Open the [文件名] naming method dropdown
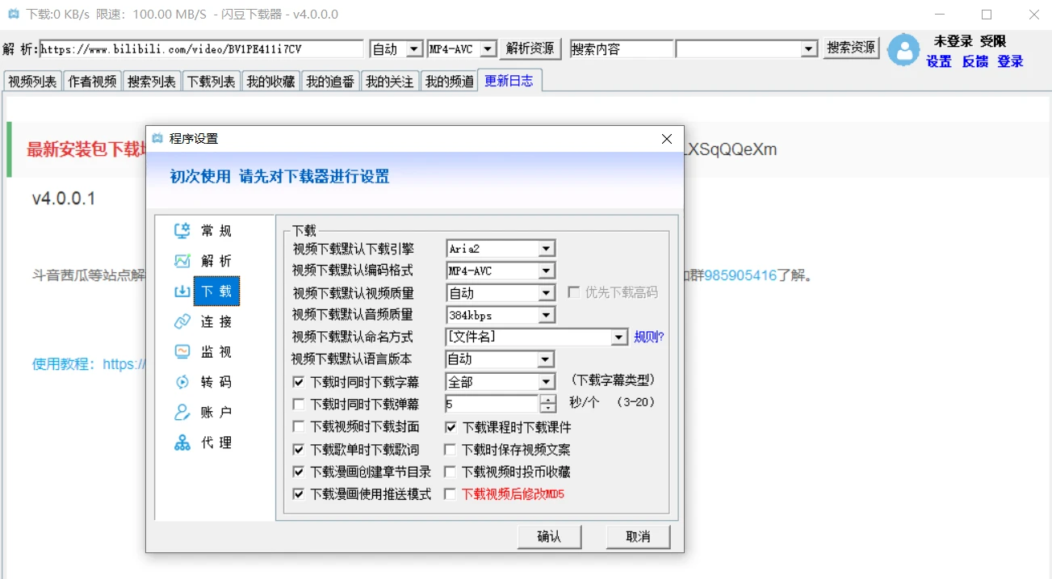This screenshot has width=1052, height=579. coord(619,337)
